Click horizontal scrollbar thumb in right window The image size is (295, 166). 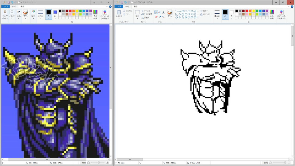(130, 160)
